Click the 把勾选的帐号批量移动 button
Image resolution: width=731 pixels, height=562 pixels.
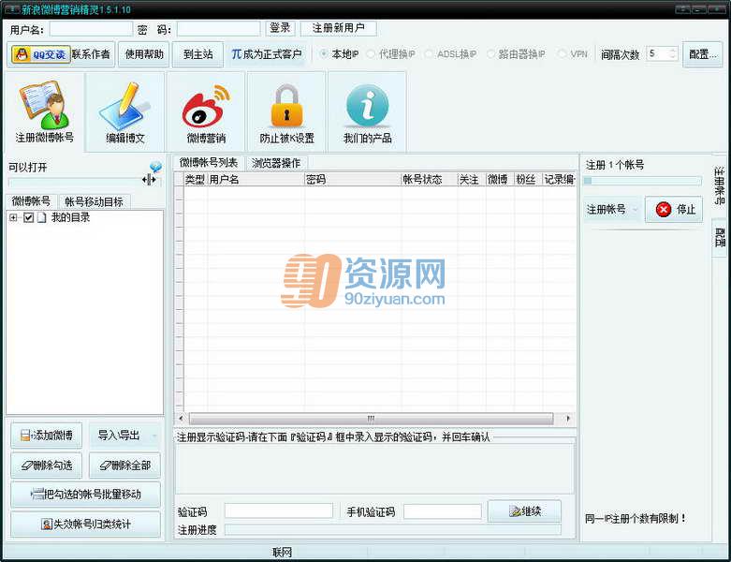pyautogui.click(x=85, y=495)
